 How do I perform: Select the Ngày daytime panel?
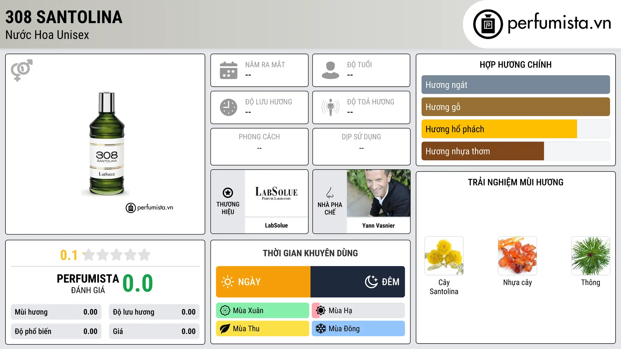263,282
